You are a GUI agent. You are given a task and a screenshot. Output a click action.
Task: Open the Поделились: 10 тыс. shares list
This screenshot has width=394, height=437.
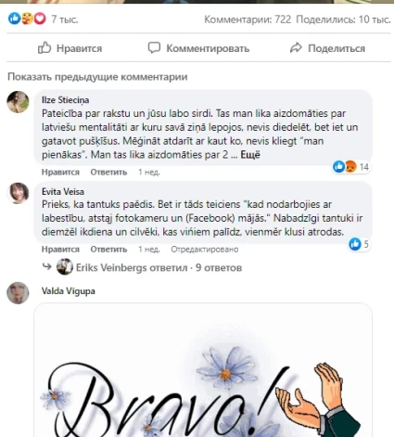pos(343,19)
